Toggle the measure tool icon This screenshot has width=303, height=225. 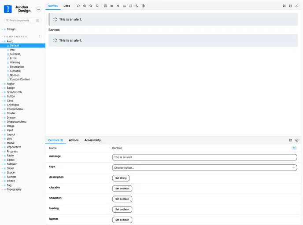pyautogui.click(x=124, y=6)
